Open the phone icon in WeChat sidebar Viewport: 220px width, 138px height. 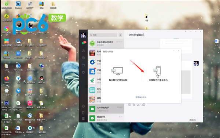coord(83,113)
